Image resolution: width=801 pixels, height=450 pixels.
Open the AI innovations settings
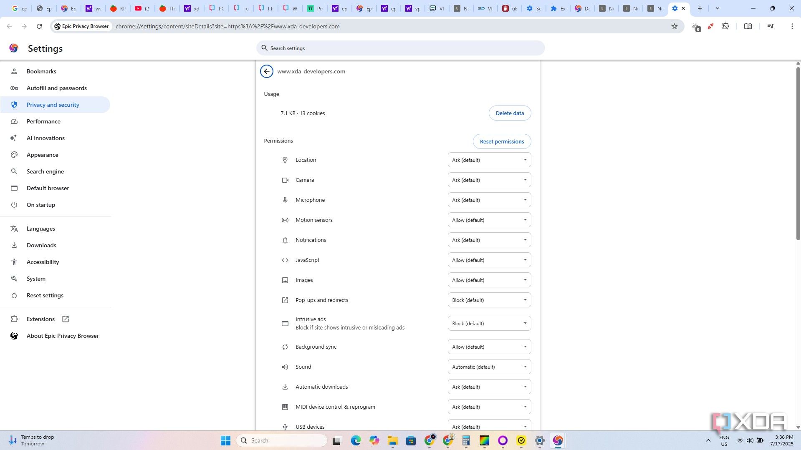point(55,138)
